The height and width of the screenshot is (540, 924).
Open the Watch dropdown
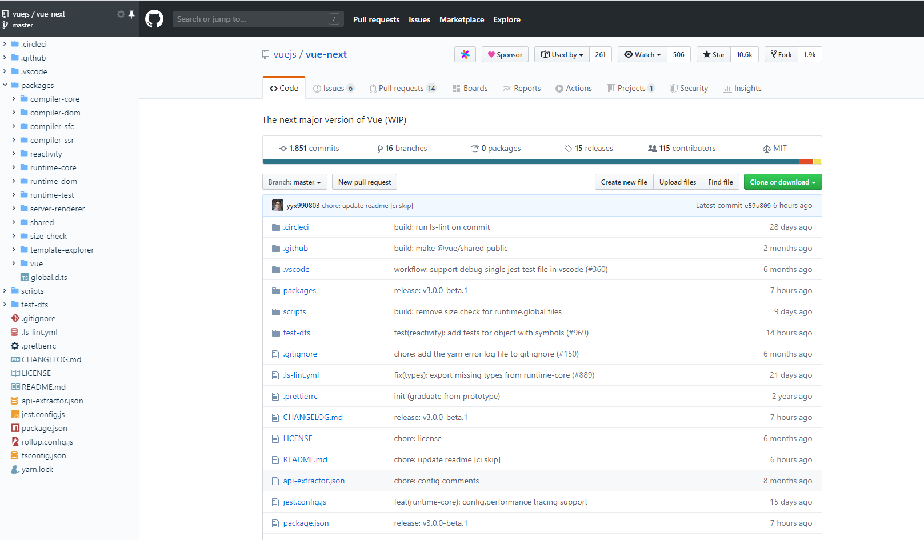coord(642,54)
